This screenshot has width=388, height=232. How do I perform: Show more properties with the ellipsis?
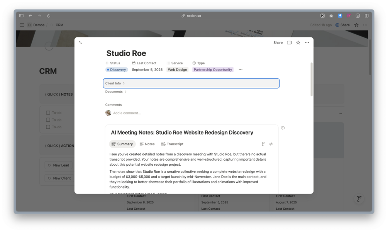[x=241, y=70]
